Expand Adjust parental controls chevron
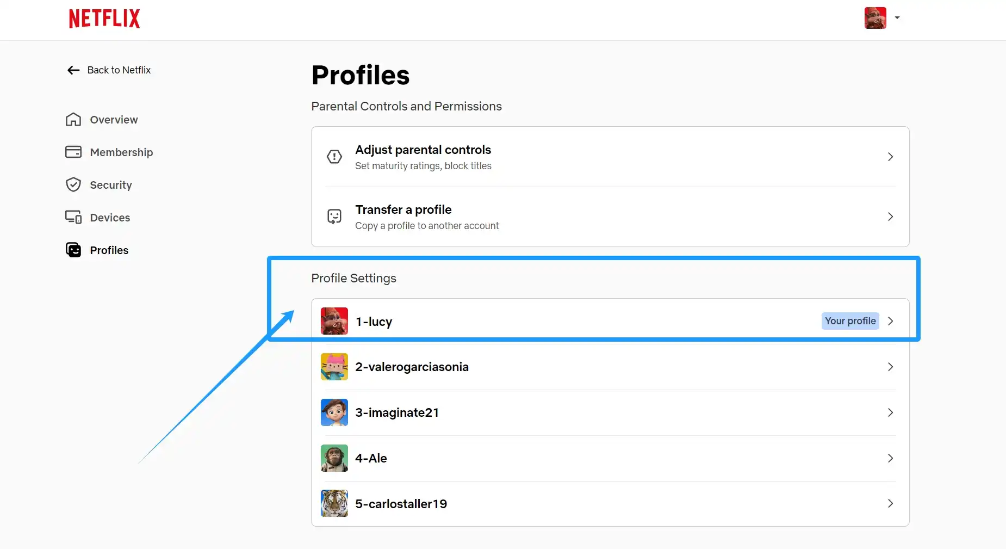This screenshot has height=549, width=1006. point(890,157)
